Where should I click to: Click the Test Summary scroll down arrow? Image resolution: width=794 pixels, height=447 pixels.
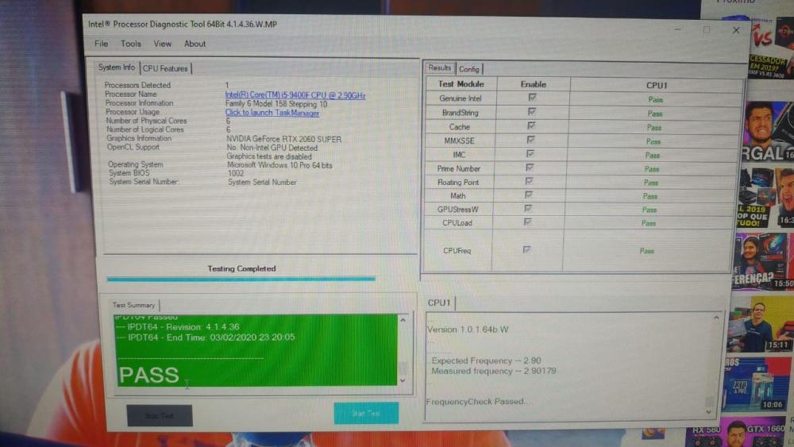click(403, 380)
